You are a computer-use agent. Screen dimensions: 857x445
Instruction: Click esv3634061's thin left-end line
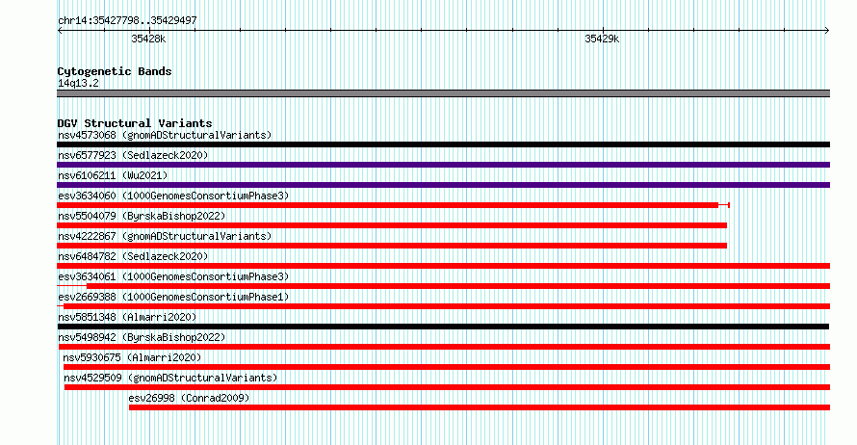[x=72, y=285]
